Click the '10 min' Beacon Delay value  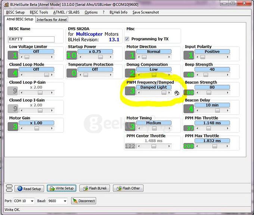tap(212, 105)
